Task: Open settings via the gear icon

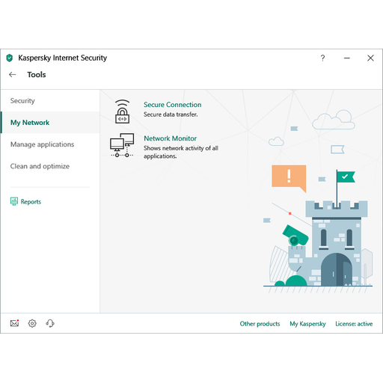Action: (32, 323)
